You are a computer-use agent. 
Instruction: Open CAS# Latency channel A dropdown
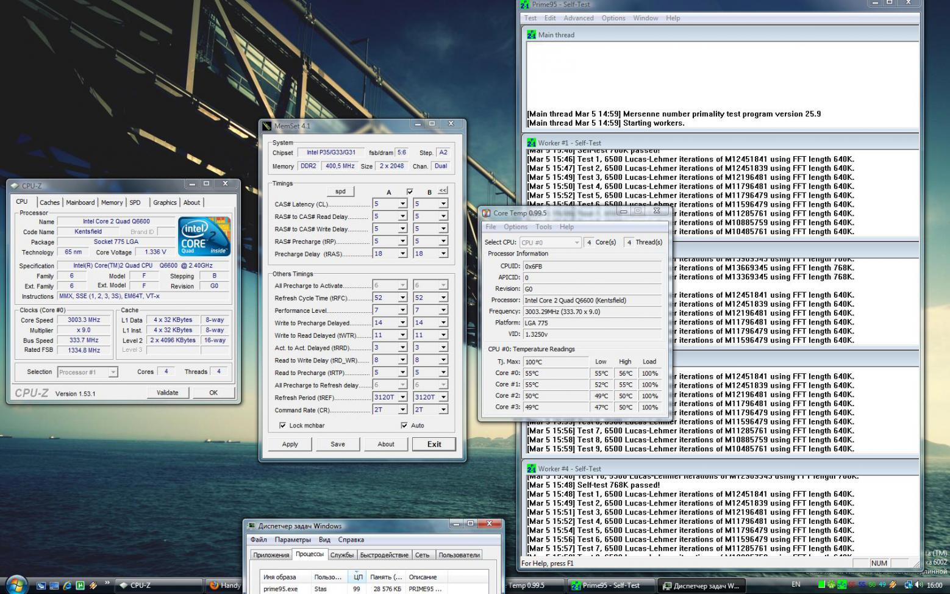pos(402,204)
